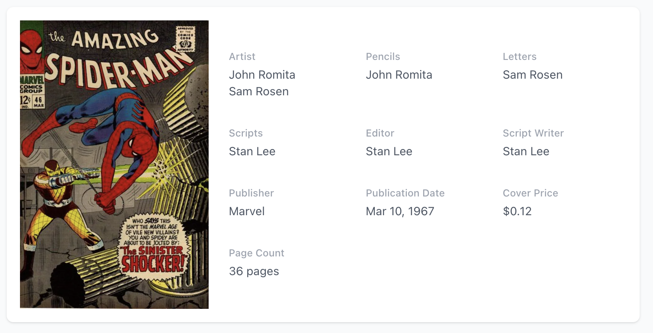653x333 pixels.
Task: Click the Amazing Spider-Man comic cover image
Action: pos(114,164)
